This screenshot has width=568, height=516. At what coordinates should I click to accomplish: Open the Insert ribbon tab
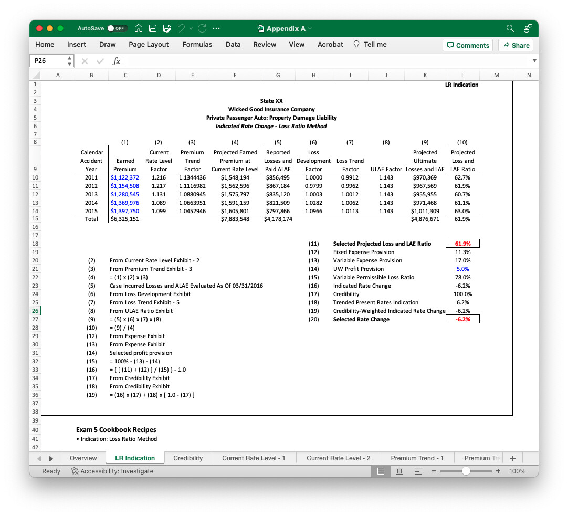click(x=77, y=45)
